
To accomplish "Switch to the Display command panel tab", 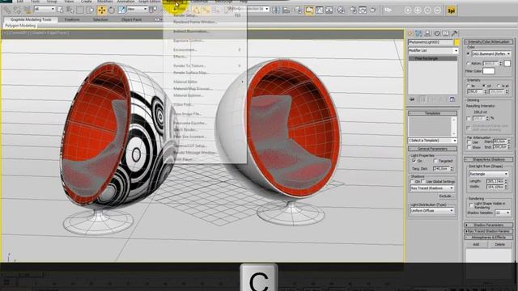I will 446,33.
